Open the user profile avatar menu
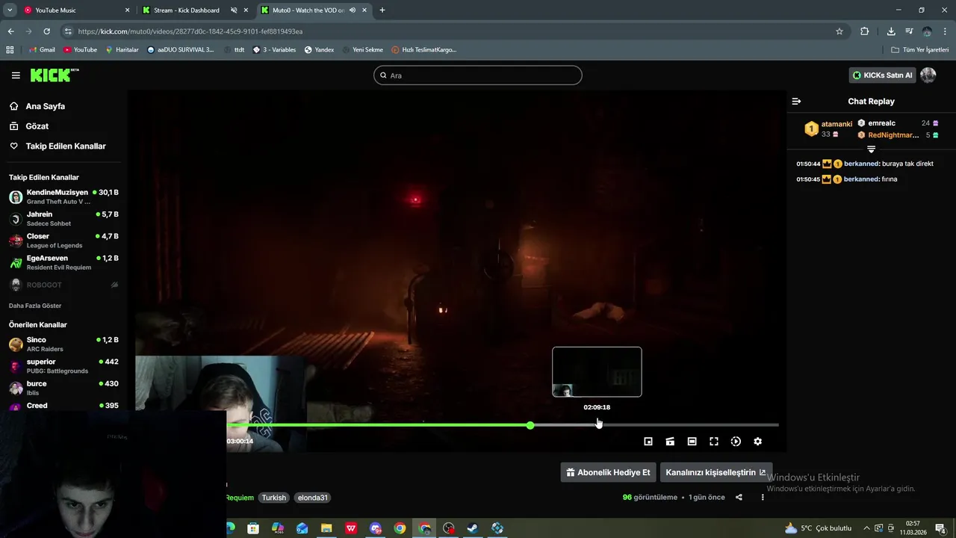956x538 pixels. (x=928, y=75)
